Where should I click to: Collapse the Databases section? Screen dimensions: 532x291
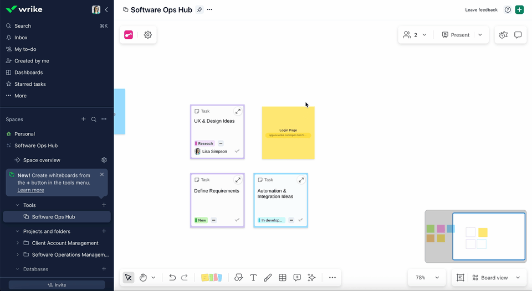[18, 269]
